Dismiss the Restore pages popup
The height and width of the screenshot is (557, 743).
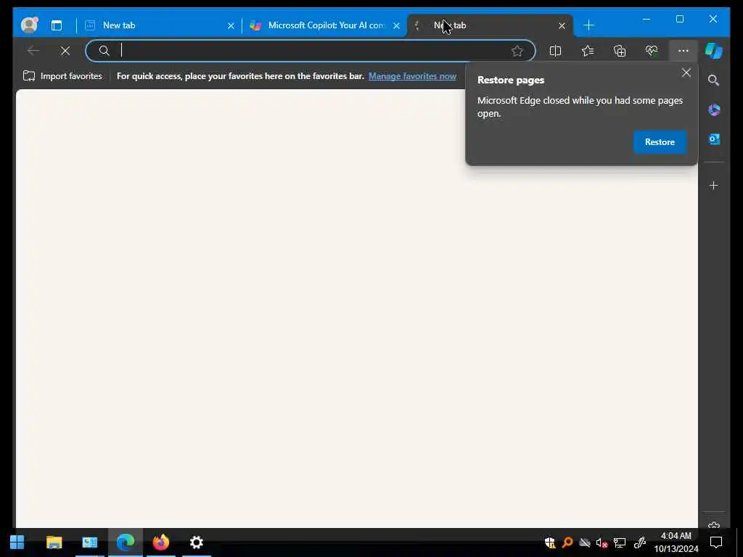point(686,73)
